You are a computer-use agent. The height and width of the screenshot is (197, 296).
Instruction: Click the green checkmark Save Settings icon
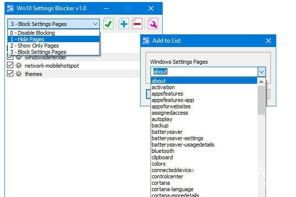[x=108, y=24]
